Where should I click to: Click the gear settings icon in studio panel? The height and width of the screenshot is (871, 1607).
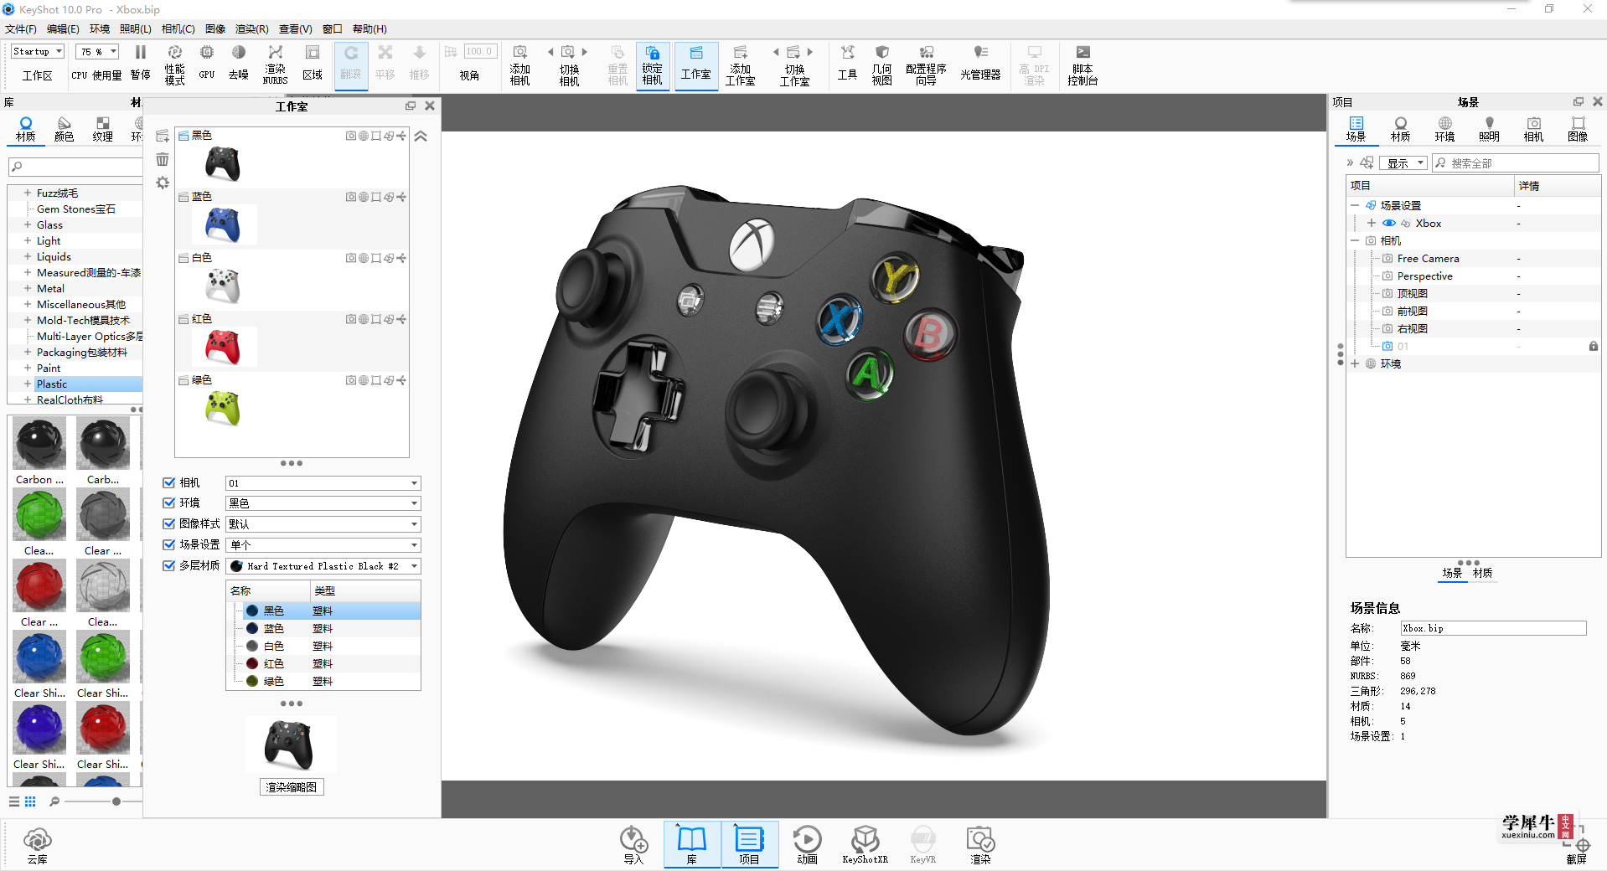[163, 183]
